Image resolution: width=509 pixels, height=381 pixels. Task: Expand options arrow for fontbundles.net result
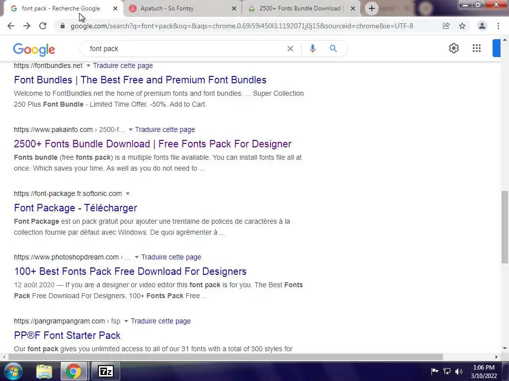[x=88, y=66]
